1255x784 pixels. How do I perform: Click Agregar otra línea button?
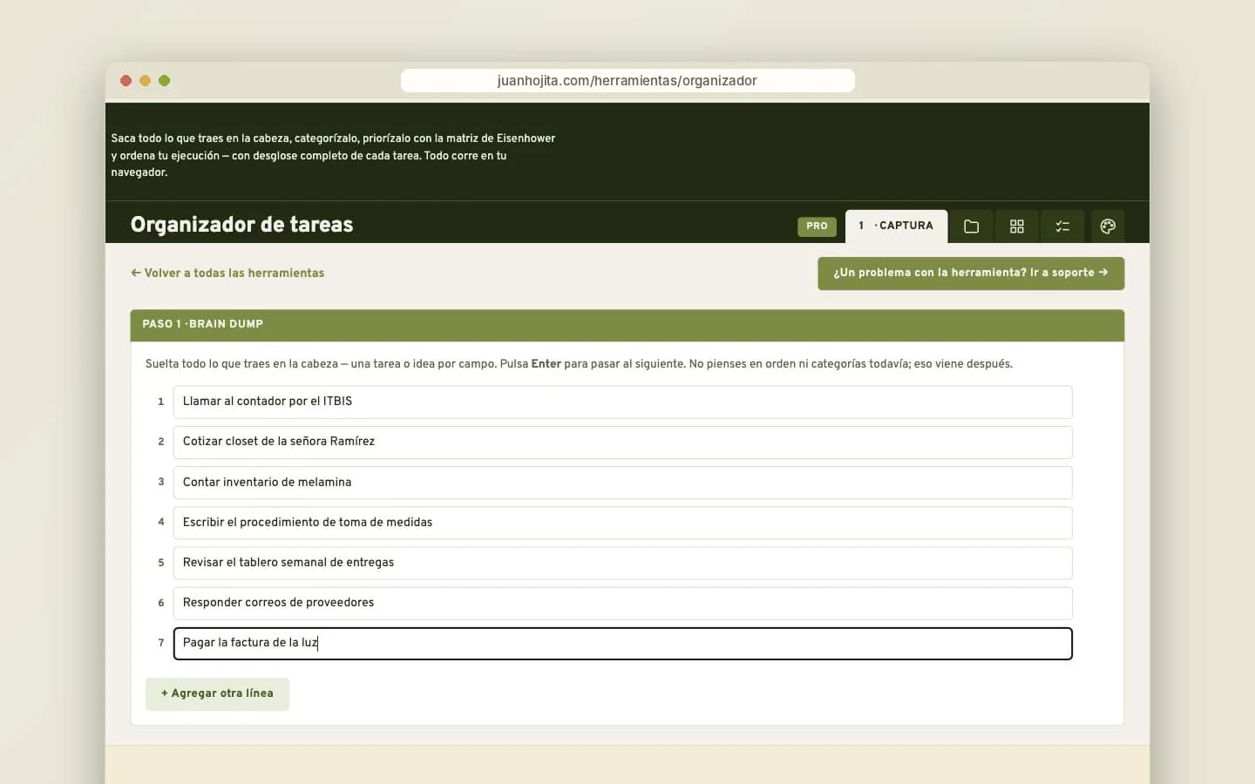(217, 693)
